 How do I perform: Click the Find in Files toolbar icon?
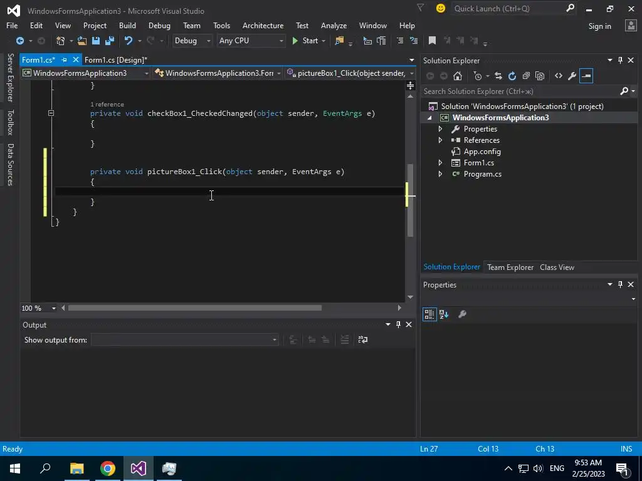pyautogui.click(x=339, y=41)
